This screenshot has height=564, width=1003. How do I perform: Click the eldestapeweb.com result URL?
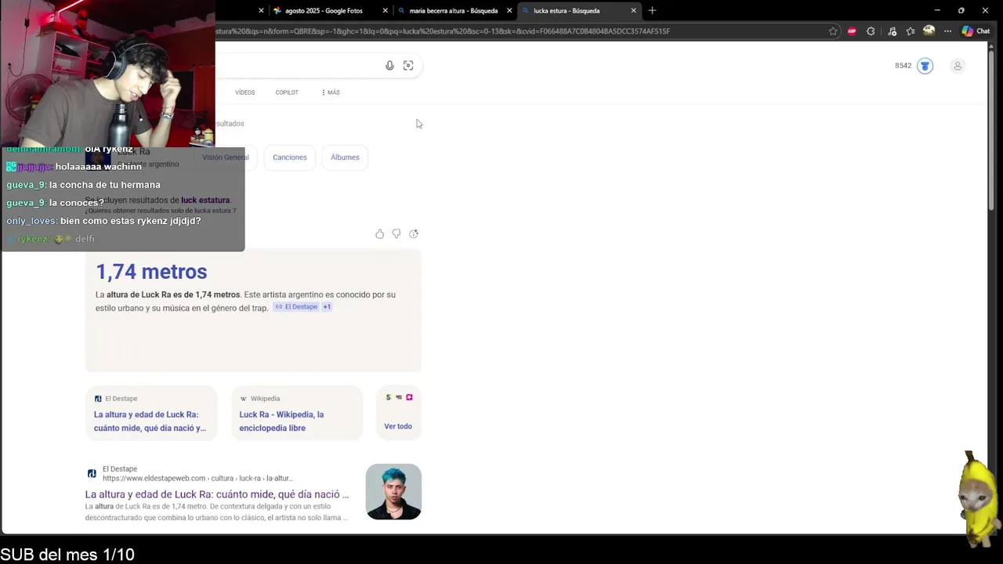click(x=197, y=478)
